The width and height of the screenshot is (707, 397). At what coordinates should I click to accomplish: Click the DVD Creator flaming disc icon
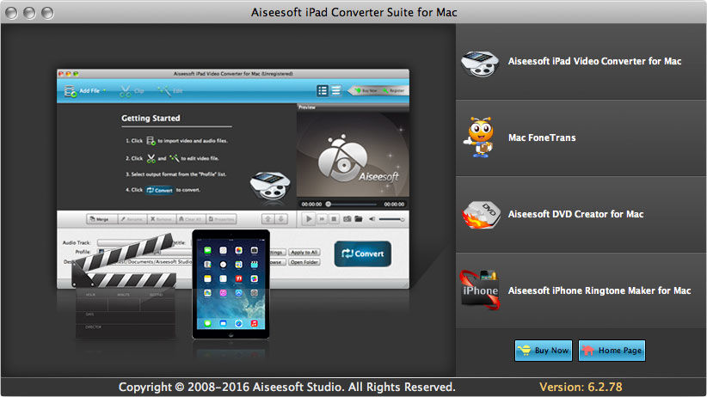pos(480,214)
